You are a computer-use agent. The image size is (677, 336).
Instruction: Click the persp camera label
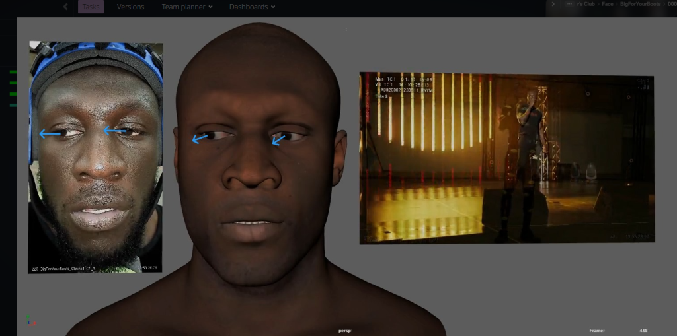click(x=344, y=331)
